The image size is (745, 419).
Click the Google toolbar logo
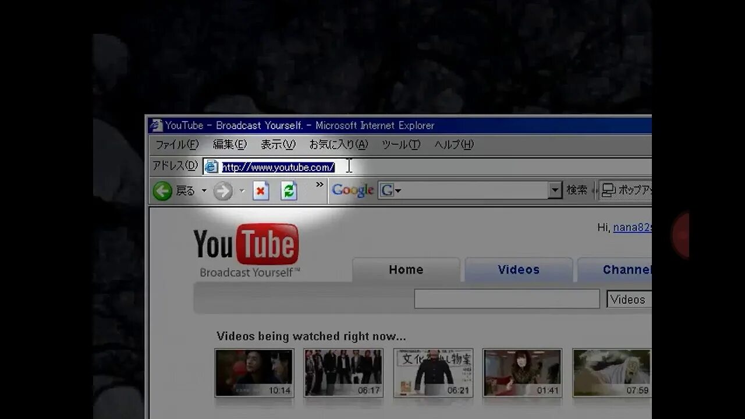click(353, 190)
